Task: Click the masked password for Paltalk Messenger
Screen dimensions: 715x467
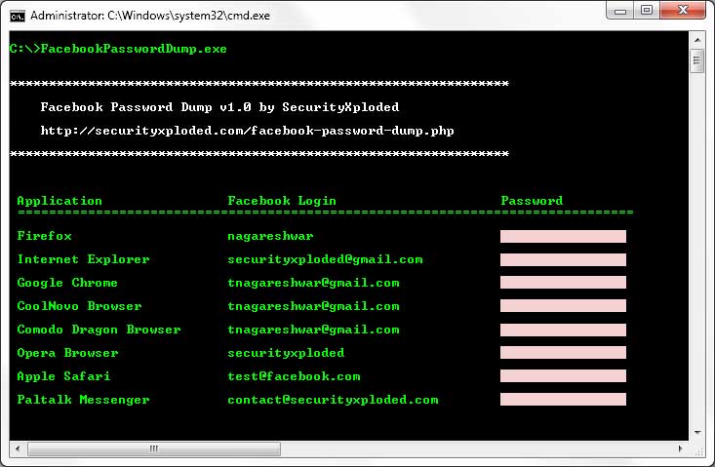Action: pos(563,400)
